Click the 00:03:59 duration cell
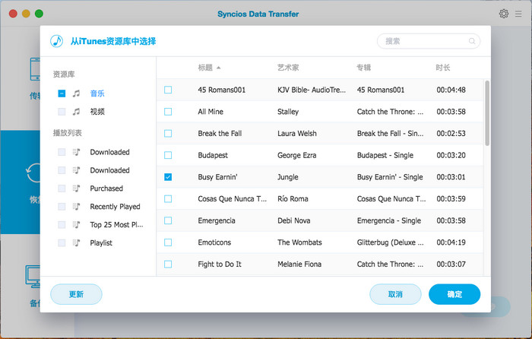The image size is (532, 339). (451, 198)
